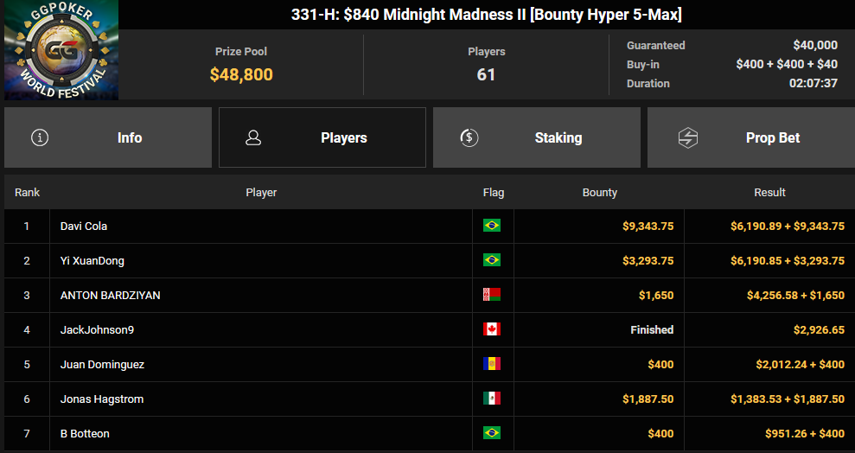Open the Prop Bet tab
This screenshot has height=453, width=855.
(751, 137)
